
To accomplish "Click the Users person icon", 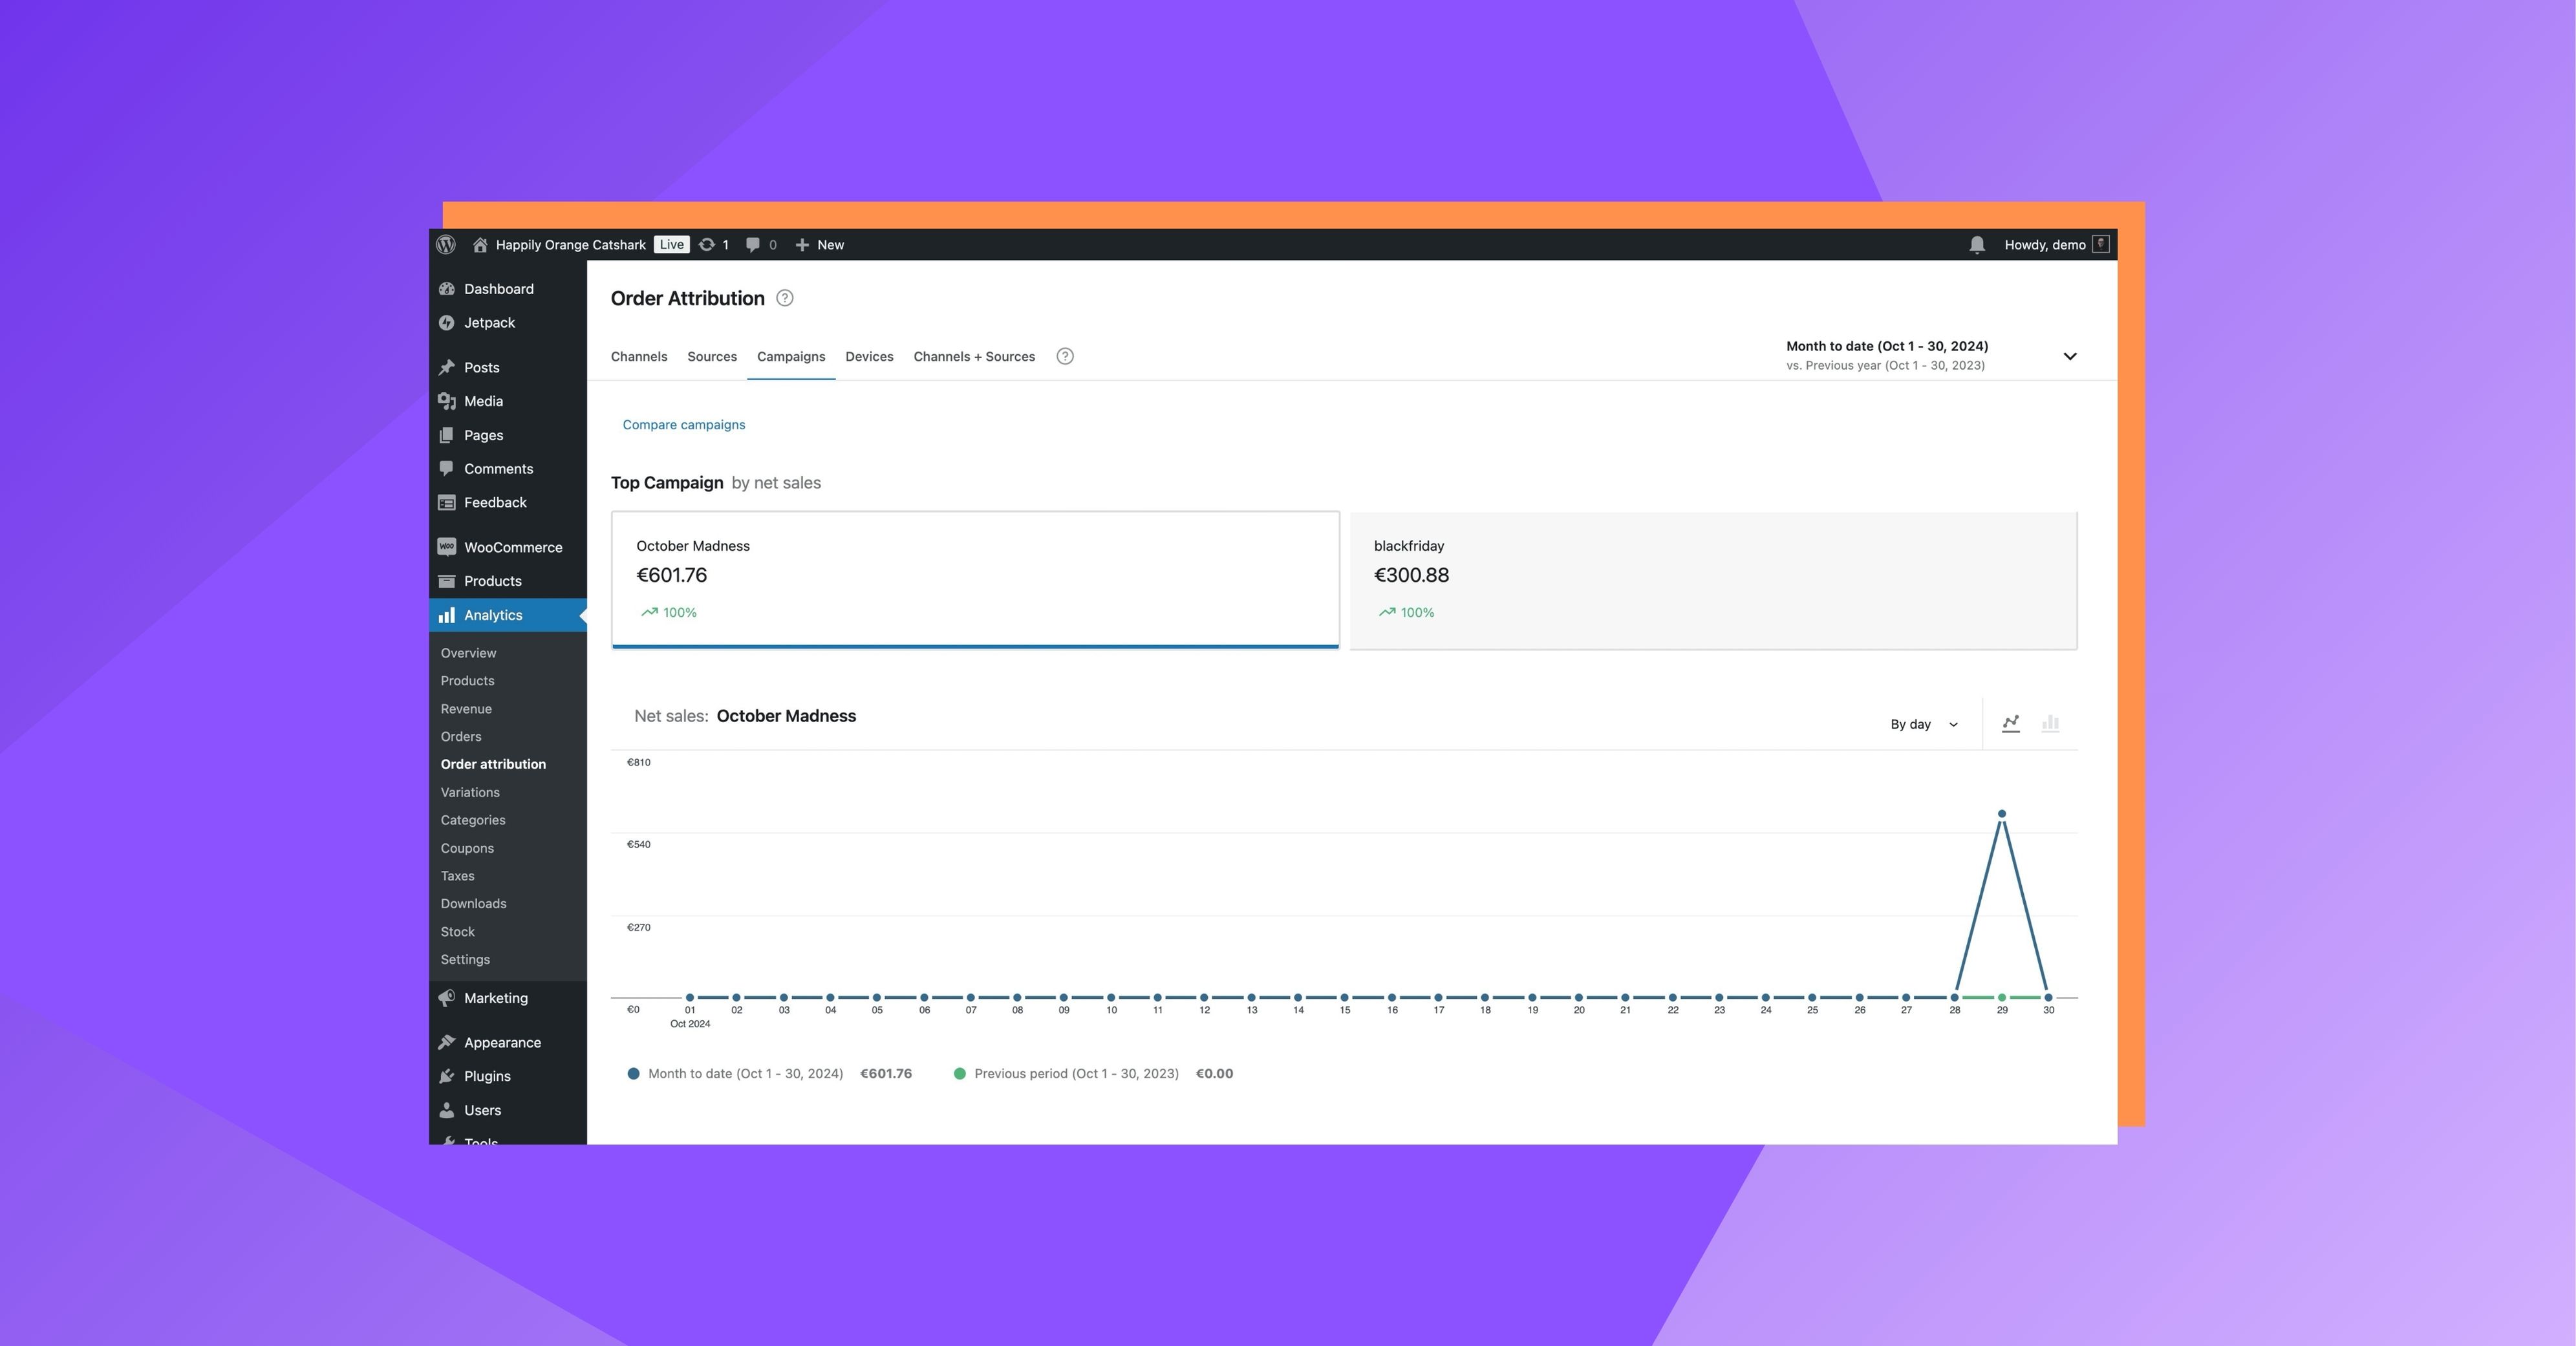I will (447, 1110).
